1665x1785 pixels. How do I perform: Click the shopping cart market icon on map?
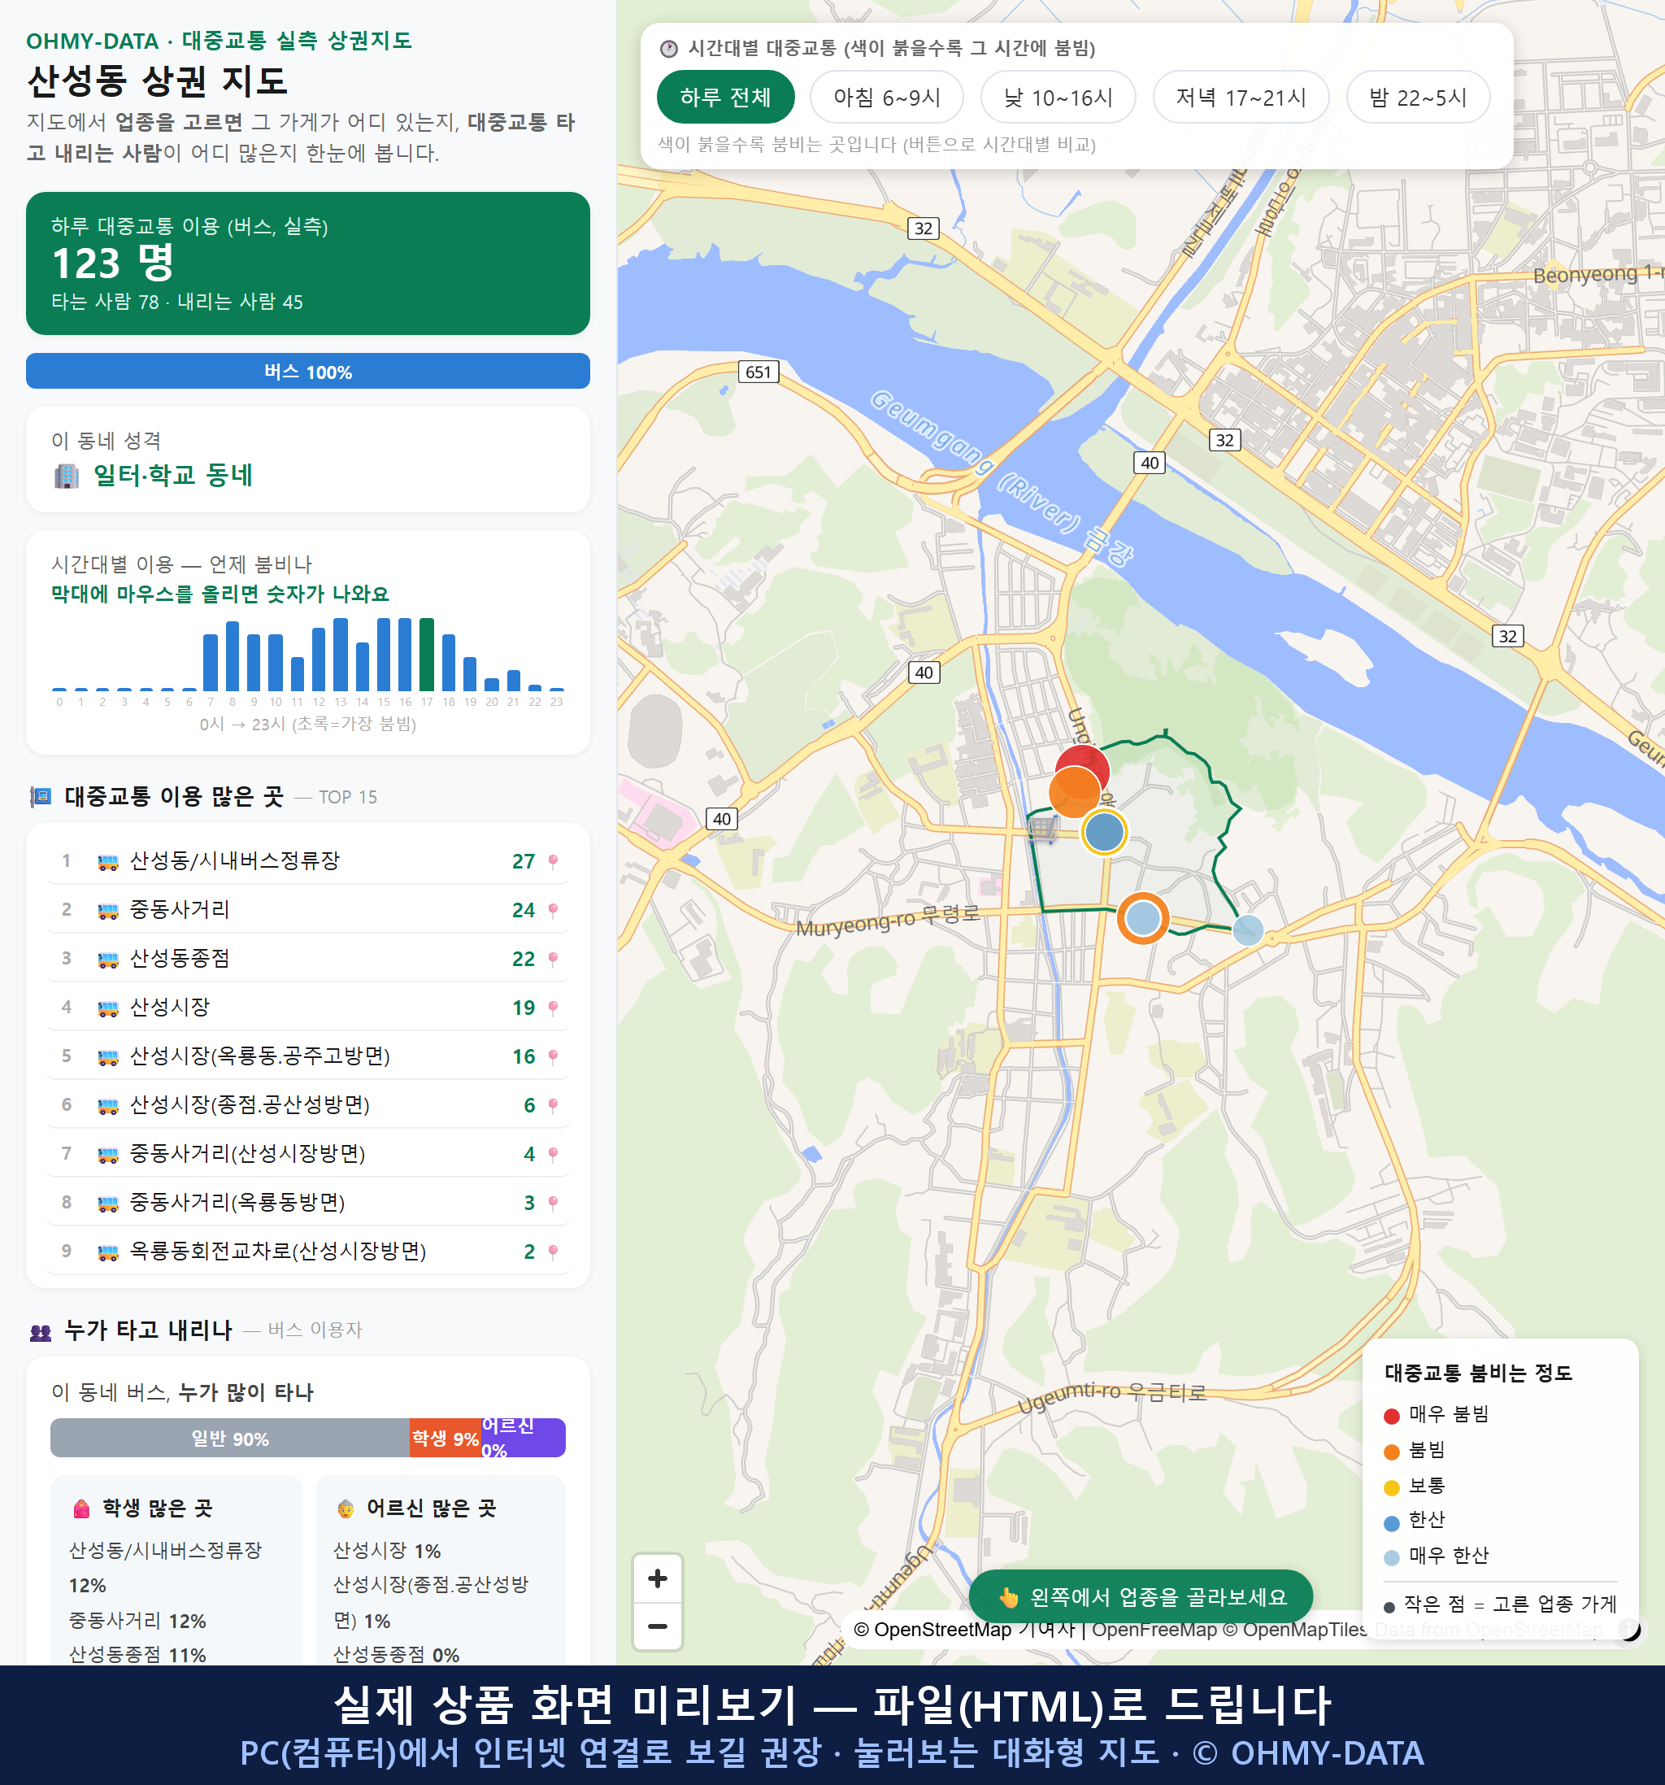[x=1043, y=827]
